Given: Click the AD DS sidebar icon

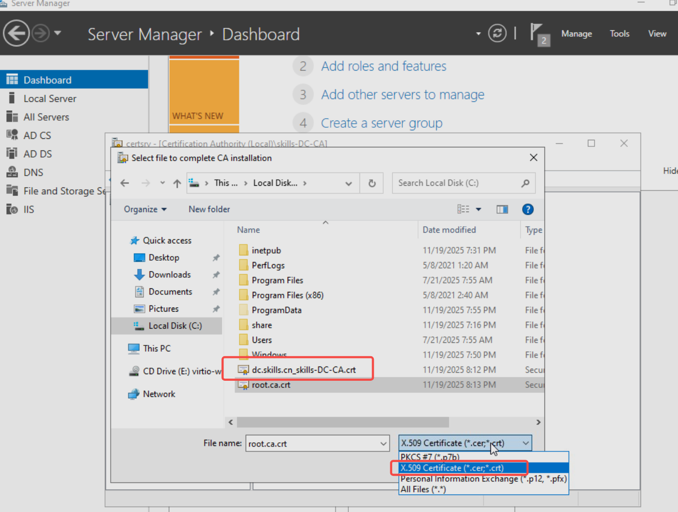Looking at the screenshot, I should (x=12, y=154).
